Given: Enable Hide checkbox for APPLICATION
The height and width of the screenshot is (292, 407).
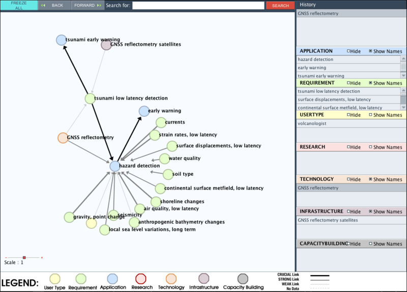Looking at the screenshot, I should 348,51.
